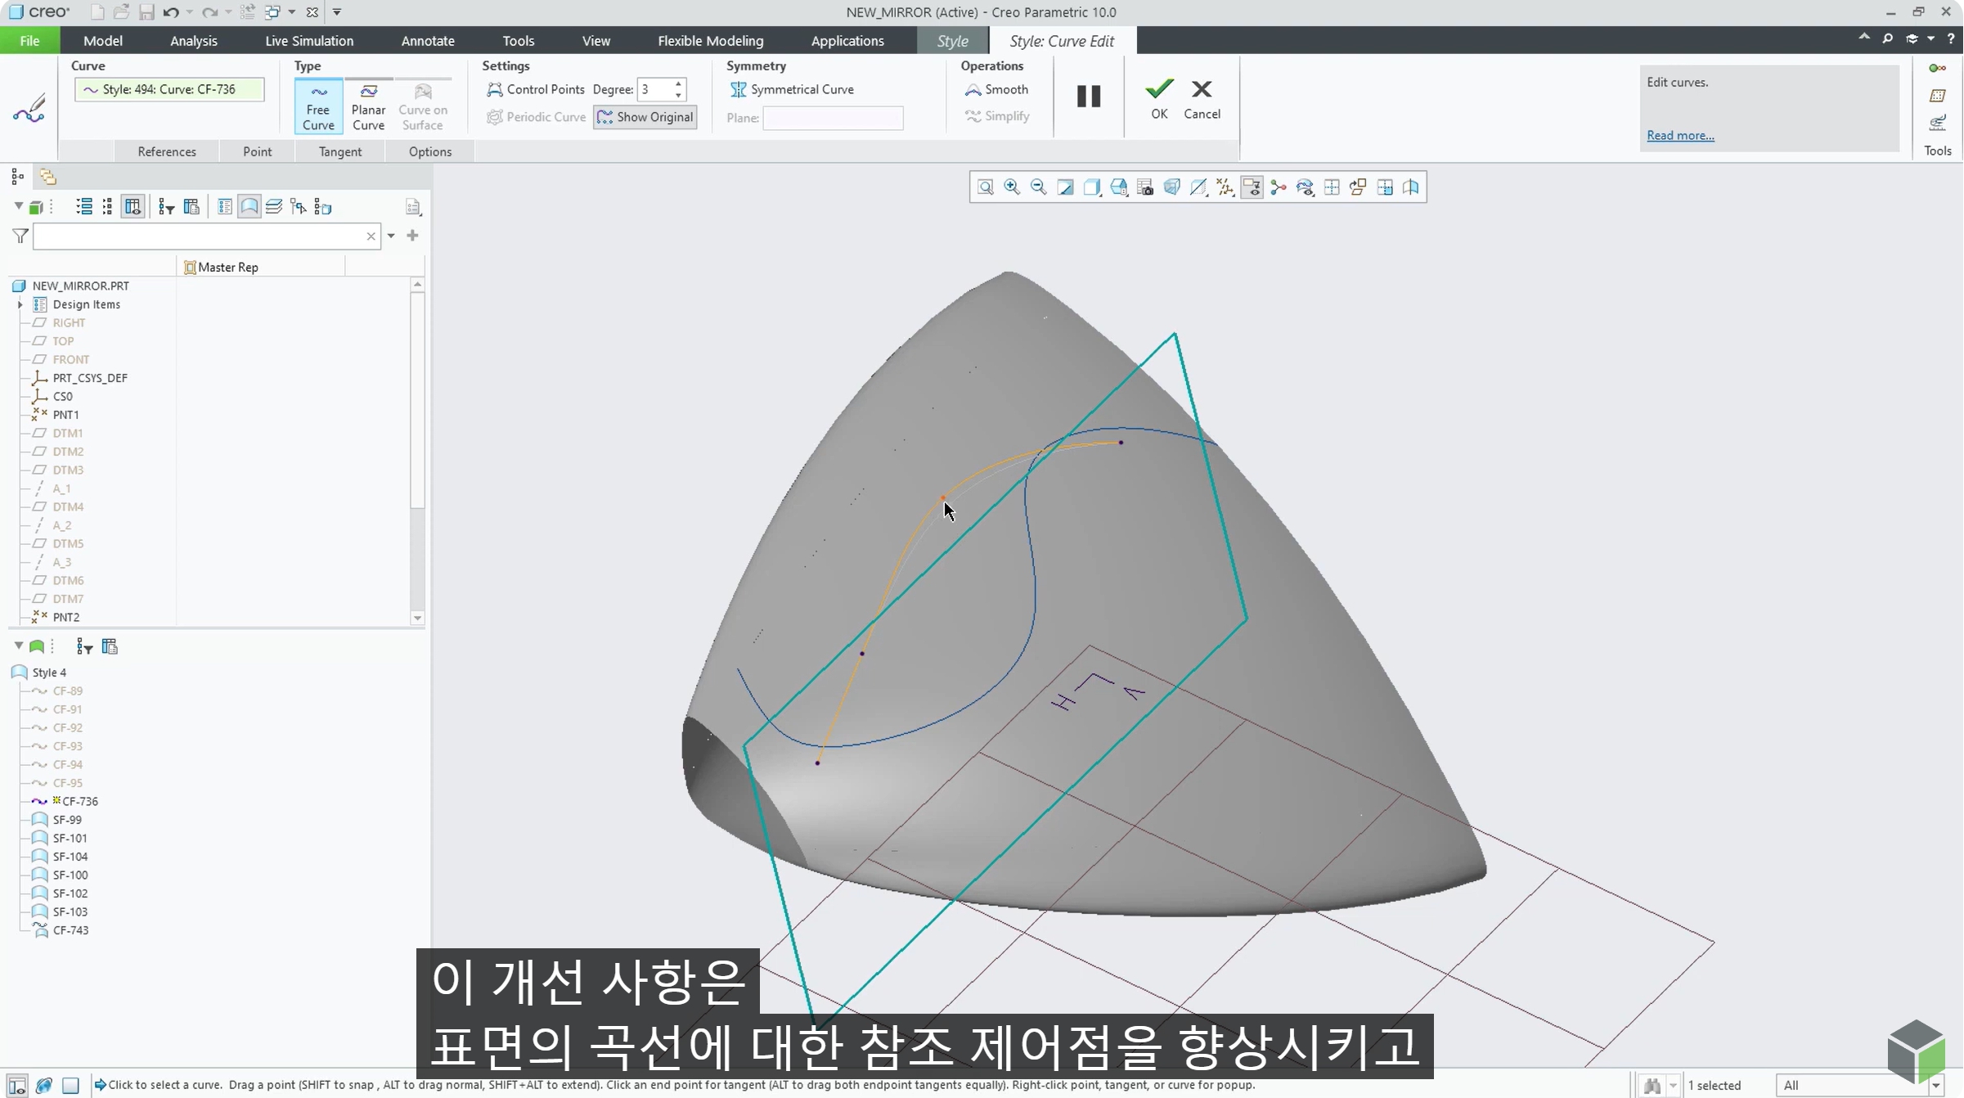This screenshot has width=1964, height=1098.
Task: Pause the curve edit tool
Action: tap(1088, 97)
